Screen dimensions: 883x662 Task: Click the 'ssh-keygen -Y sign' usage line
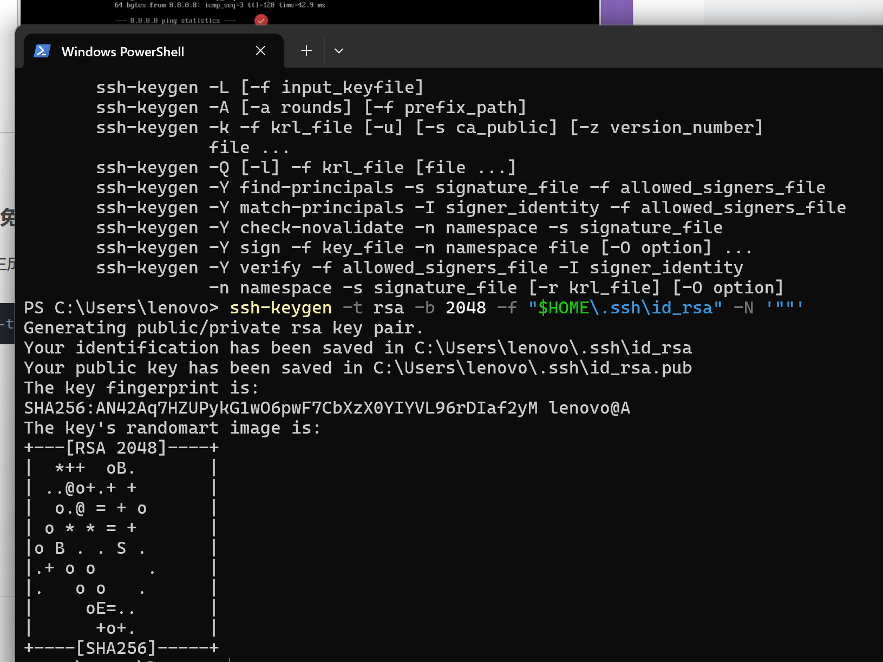424,248
